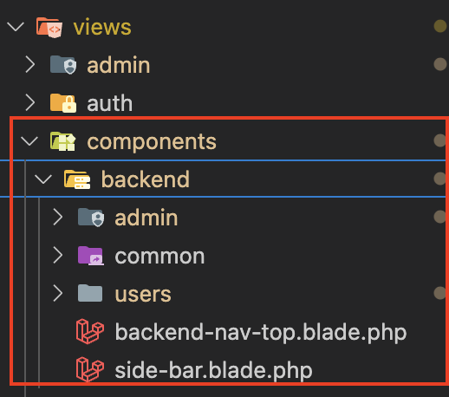This screenshot has height=397, width=449.
Task: Click the purple common folder icon
Action: 91,256
